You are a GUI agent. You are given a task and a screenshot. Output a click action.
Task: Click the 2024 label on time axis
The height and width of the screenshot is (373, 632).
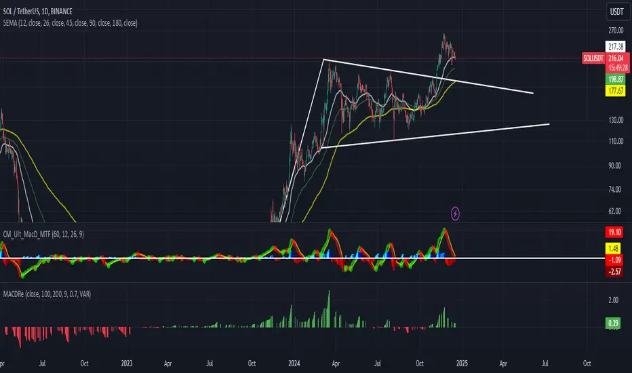pyautogui.click(x=294, y=364)
